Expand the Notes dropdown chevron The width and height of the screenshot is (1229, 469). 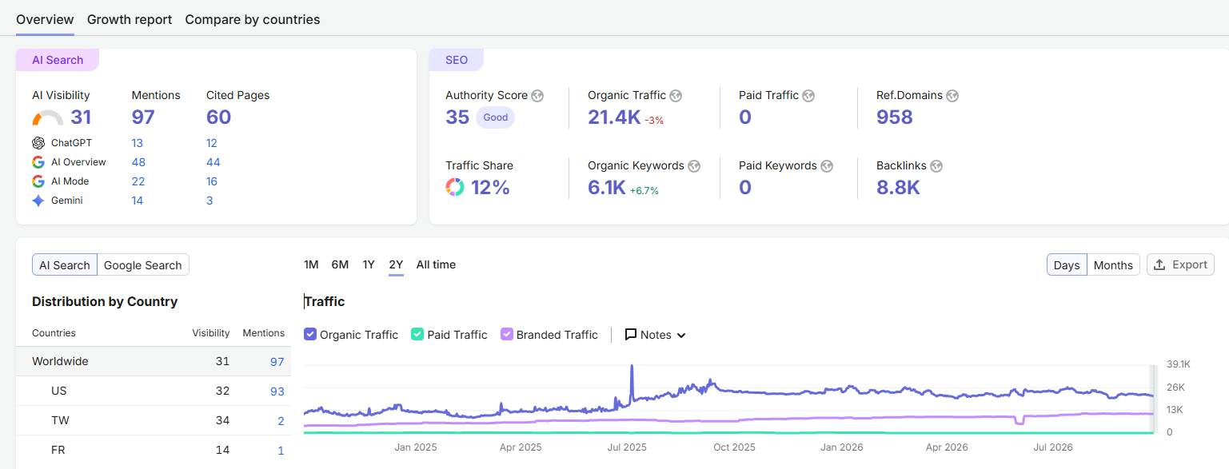[x=681, y=336]
